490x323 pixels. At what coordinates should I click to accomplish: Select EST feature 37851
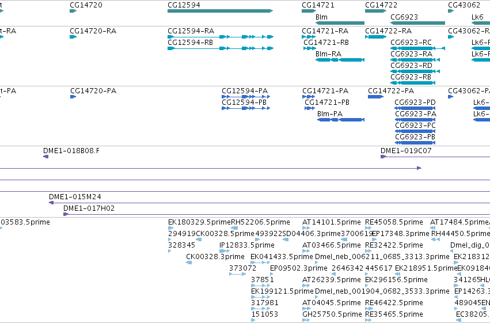[x=263, y=280]
